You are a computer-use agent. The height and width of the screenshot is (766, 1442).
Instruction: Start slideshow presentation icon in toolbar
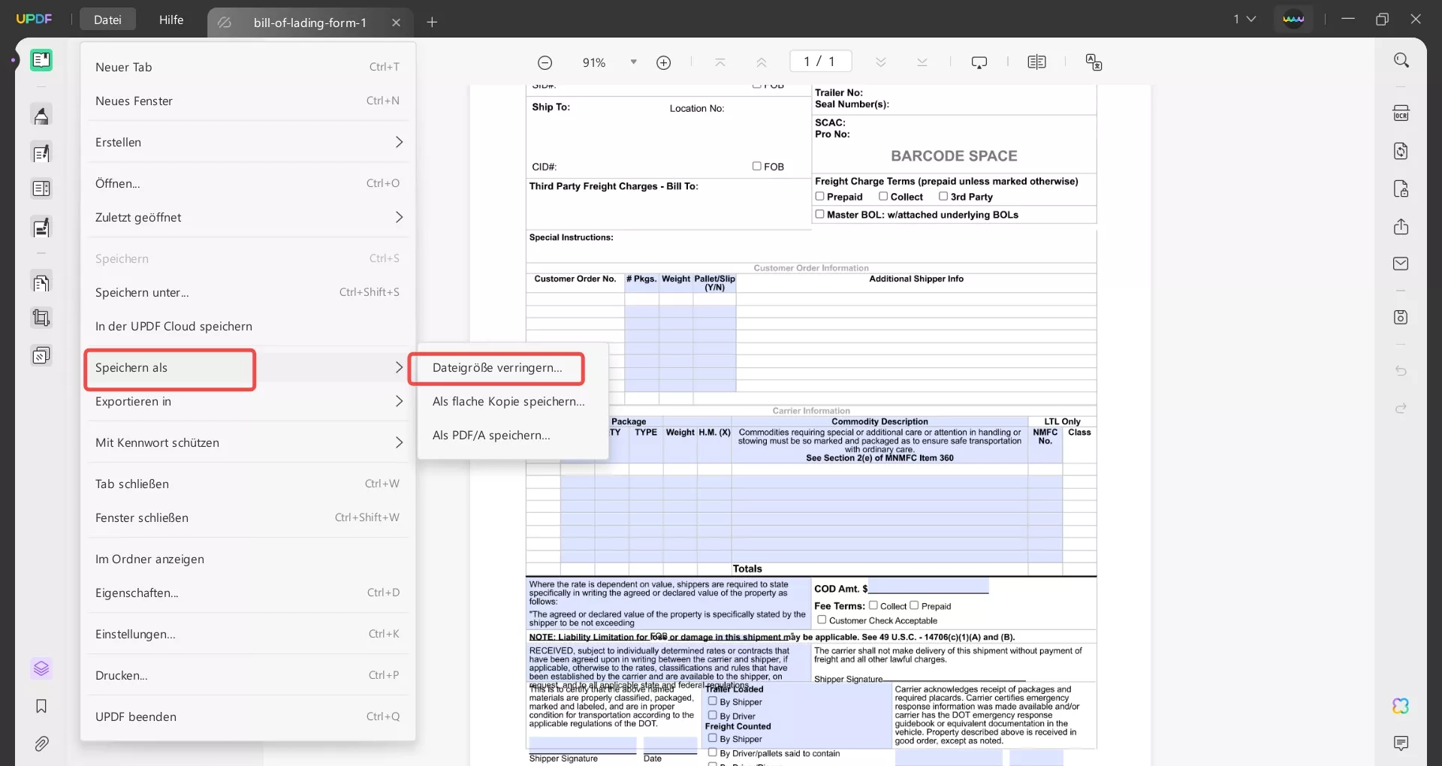tap(979, 62)
